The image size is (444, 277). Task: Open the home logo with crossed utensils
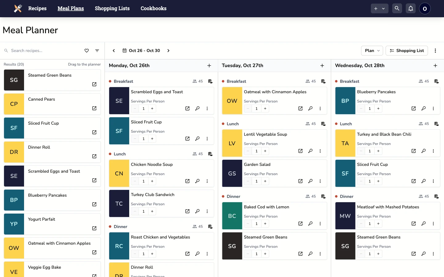(18, 9)
